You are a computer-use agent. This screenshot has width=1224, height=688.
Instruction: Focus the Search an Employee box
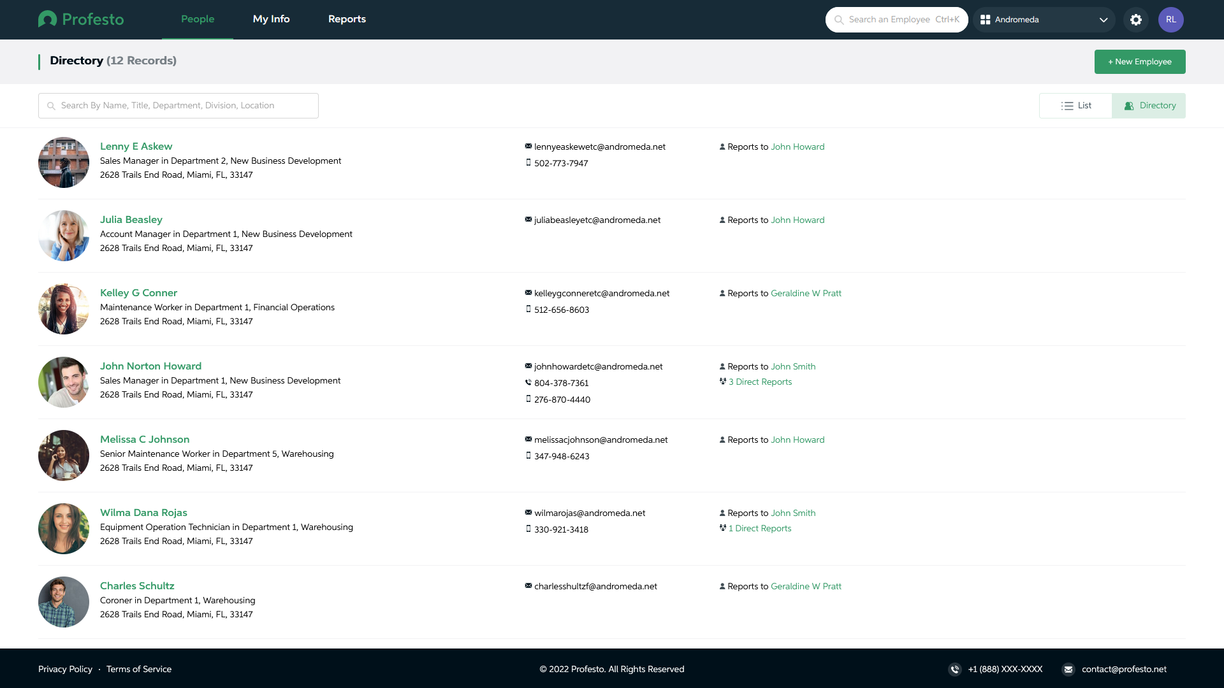coord(896,20)
